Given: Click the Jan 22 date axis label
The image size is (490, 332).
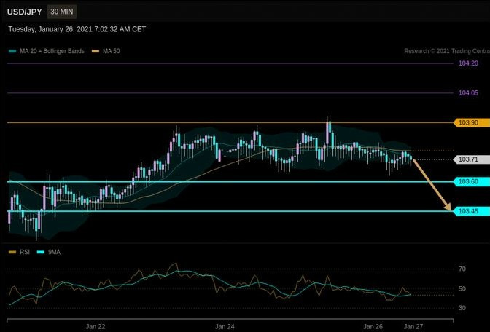Looking at the screenshot, I should tap(96, 327).
